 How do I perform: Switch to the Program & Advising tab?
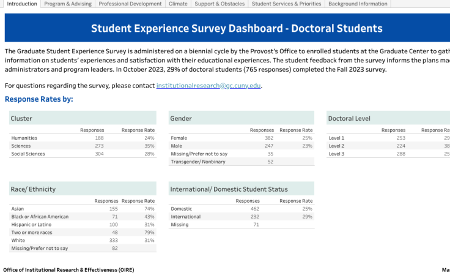pos(68,4)
